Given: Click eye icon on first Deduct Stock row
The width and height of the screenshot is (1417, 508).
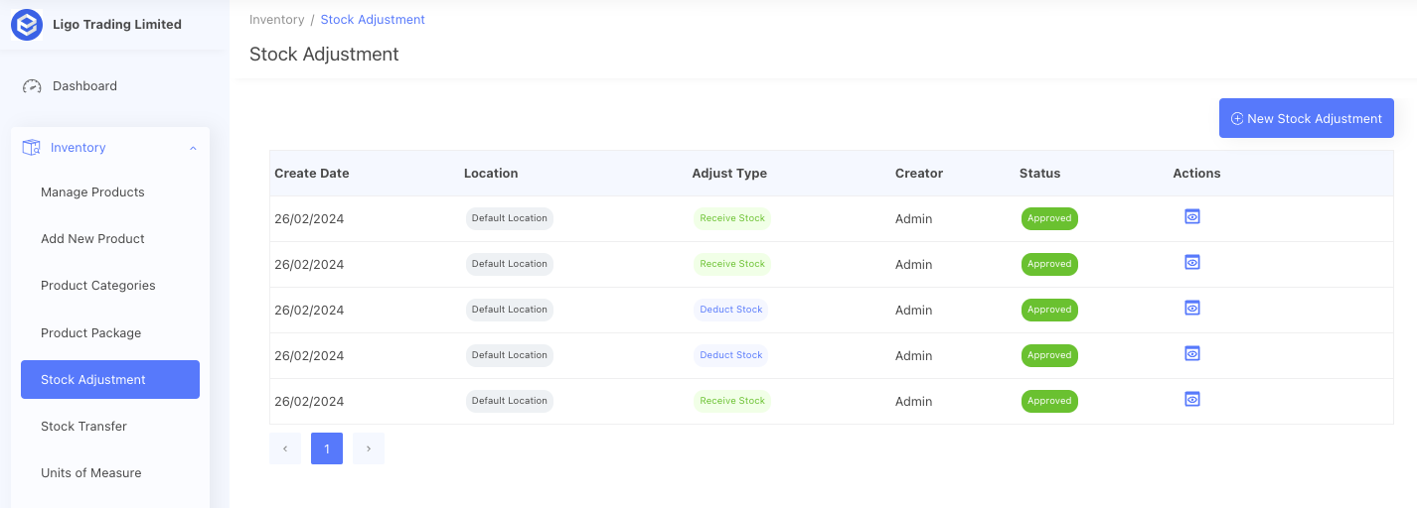Looking at the screenshot, I should pos(1192,308).
